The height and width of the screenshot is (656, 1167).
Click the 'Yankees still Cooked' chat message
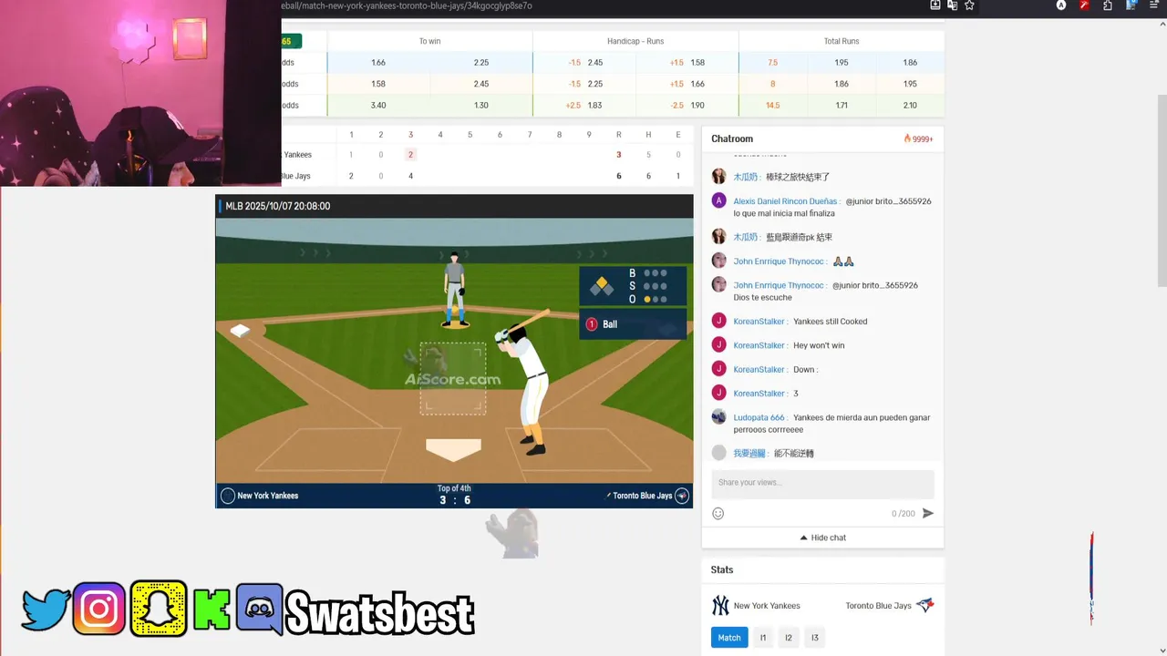(831, 322)
